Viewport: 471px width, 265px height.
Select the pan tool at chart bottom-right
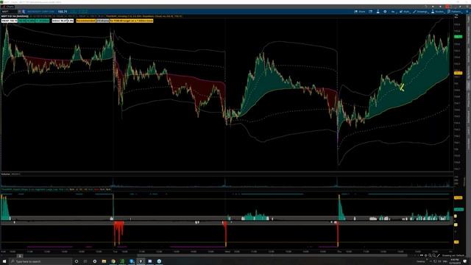422,255
